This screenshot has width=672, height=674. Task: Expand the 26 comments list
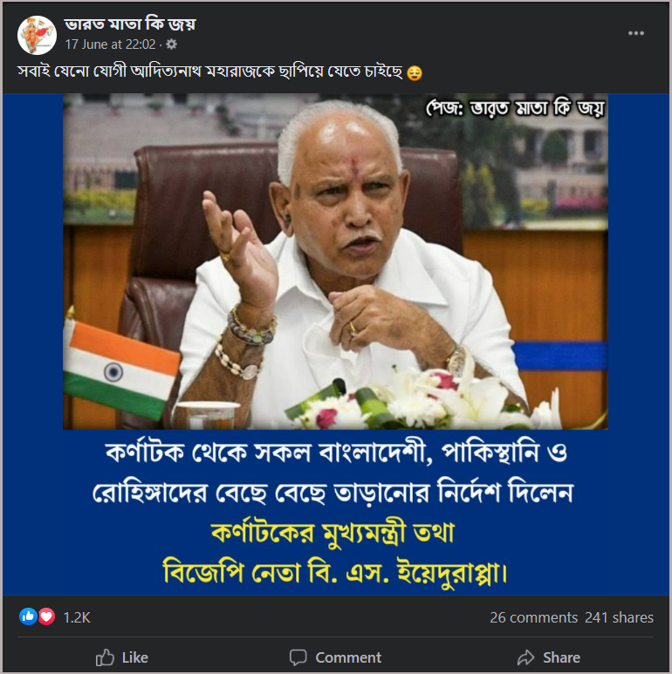pos(533,617)
